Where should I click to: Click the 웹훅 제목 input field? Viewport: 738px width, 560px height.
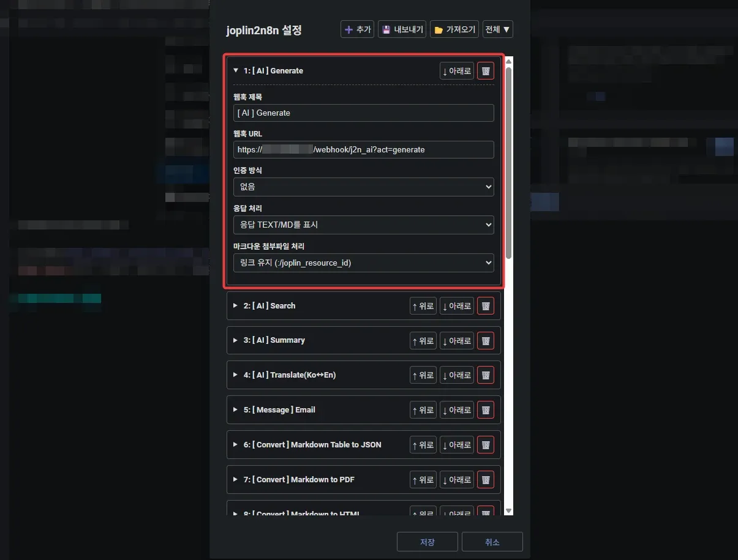363,113
